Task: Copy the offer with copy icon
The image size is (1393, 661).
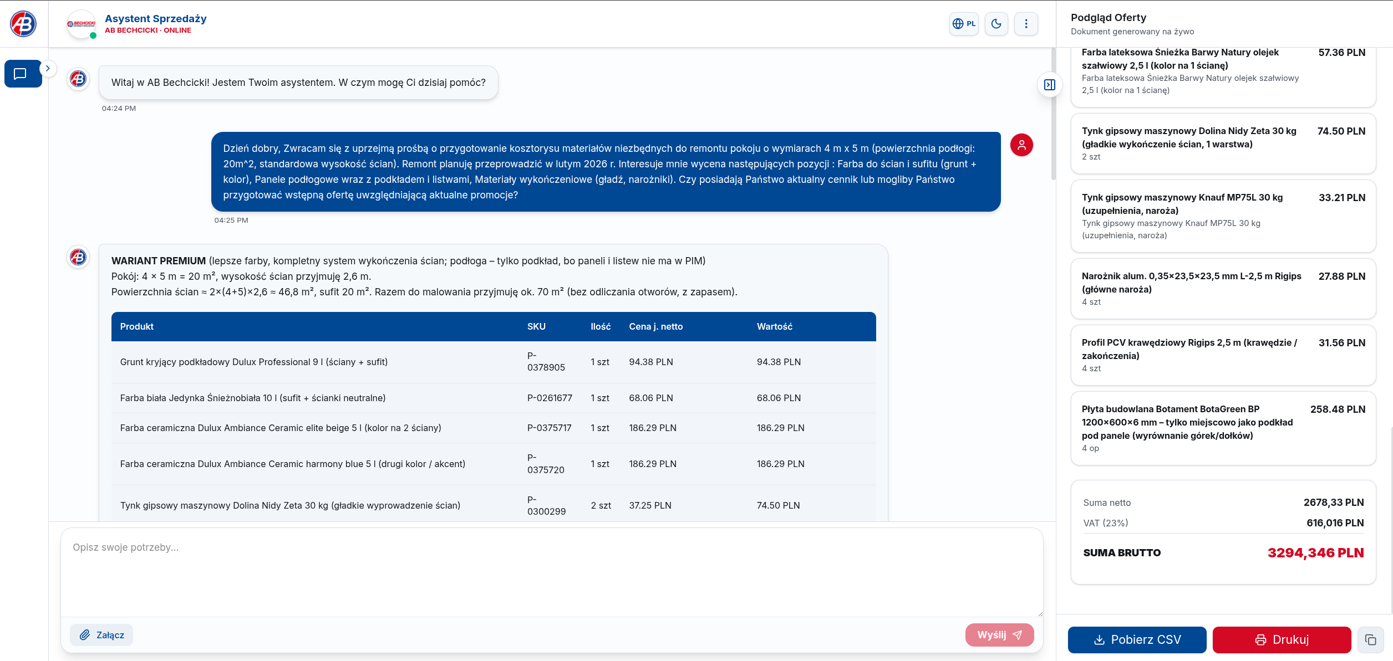Action: [1370, 640]
